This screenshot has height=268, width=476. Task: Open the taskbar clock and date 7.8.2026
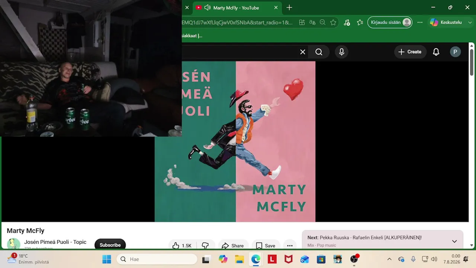click(452, 259)
